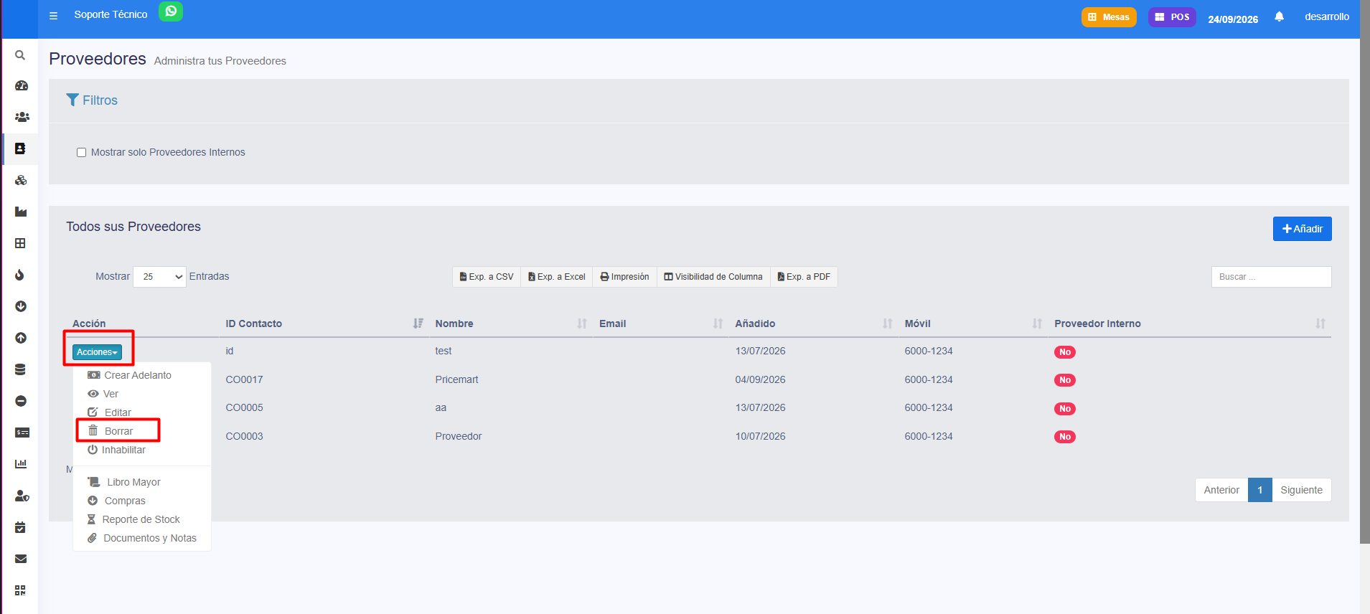Open the bar chart reports sidebar icon
This screenshot has width=1370, height=614.
click(21, 464)
